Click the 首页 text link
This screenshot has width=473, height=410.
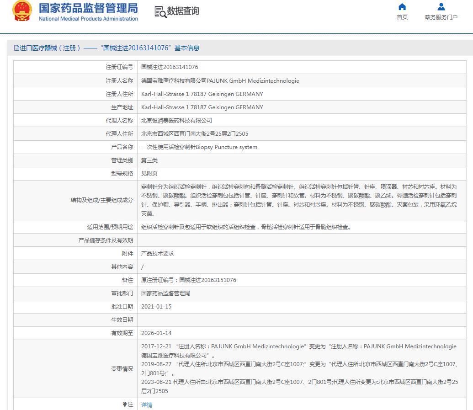tap(402, 17)
